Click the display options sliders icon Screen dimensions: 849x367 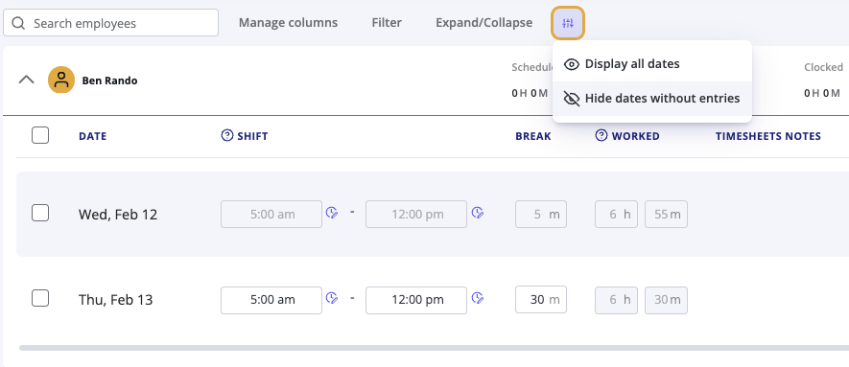pos(568,23)
